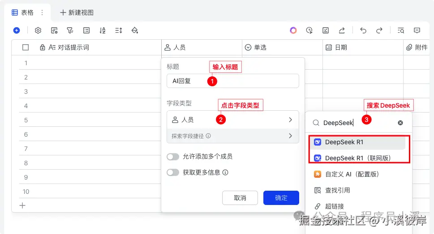Click the info icon next to 获取更多信息
This screenshot has width=434, height=234.
tap(225, 172)
